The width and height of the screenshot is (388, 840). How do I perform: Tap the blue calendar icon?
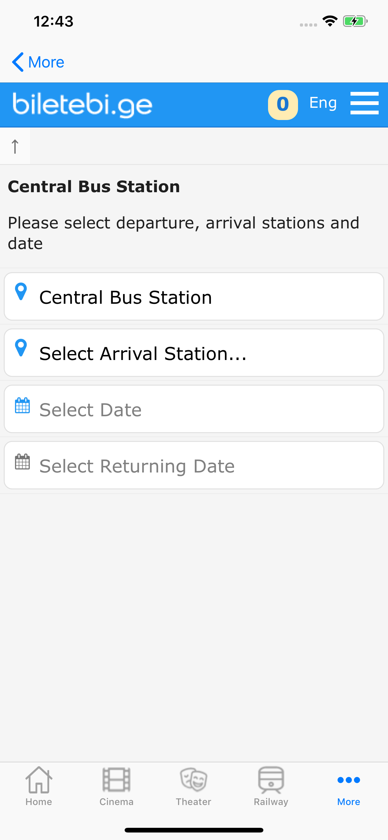pos(22,405)
